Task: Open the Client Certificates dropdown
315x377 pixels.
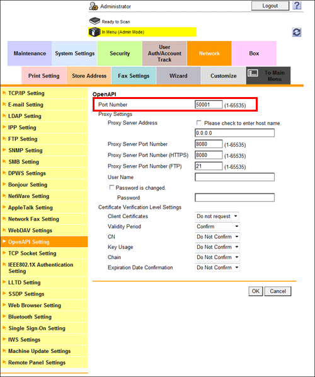Action: point(217,216)
